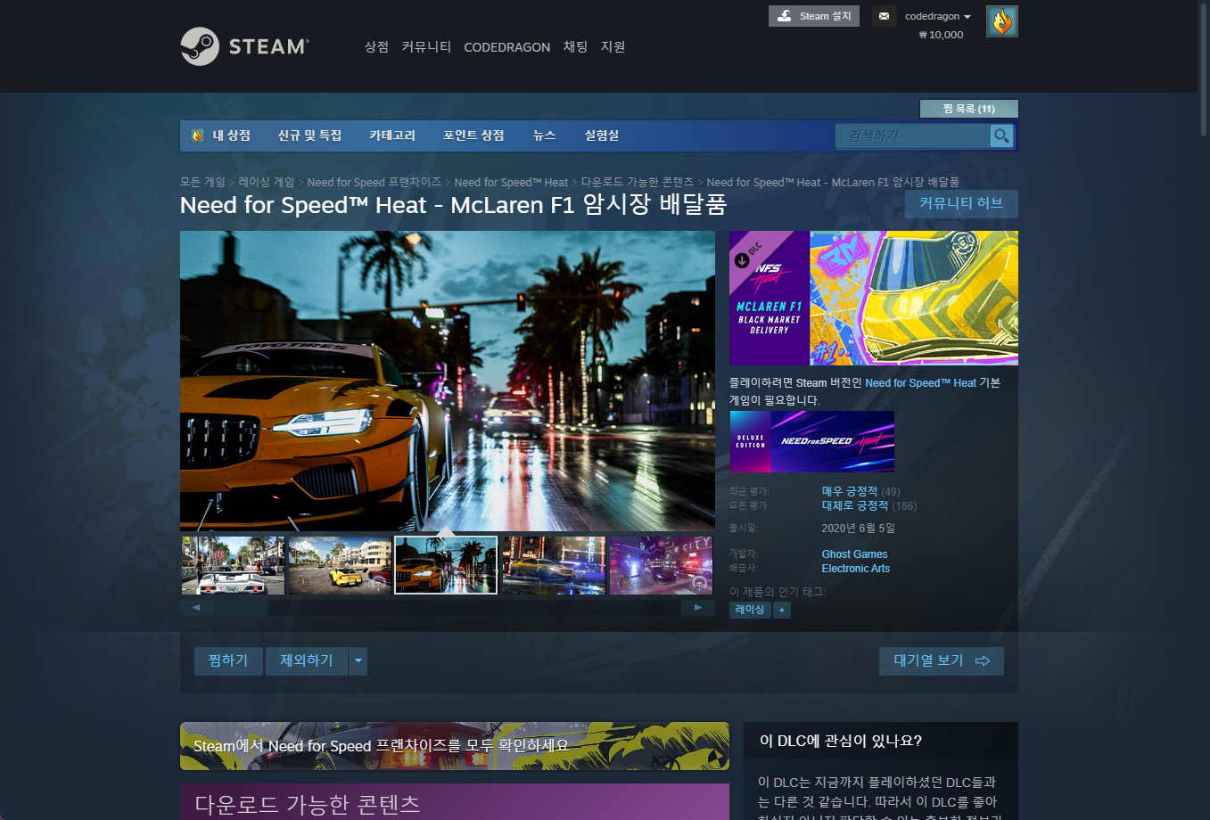Open the 대체로 긍정적 all reviews link
This screenshot has height=820, width=1210.
(x=854, y=505)
